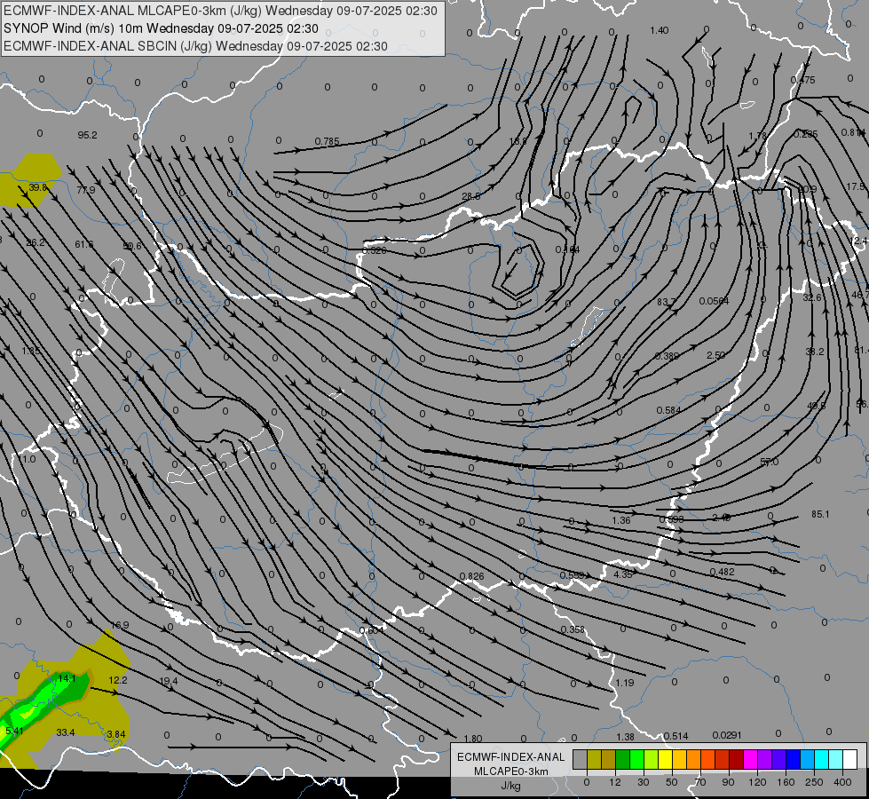Click the 160 tick label on scale
Viewport: 869px width, 799px height.
point(786,782)
